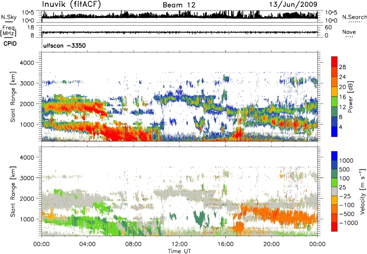Click the '60' Nave axis value
The width and height of the screenshot is (367, 254).
pos(328,28)
